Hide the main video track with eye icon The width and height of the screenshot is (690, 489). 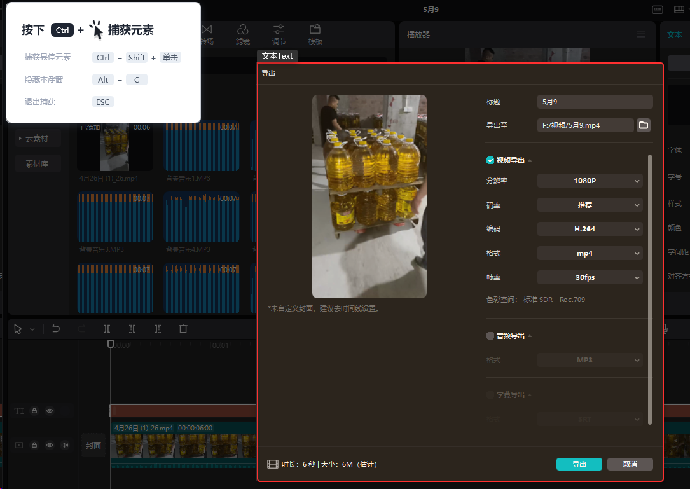[x=50, y=445]
